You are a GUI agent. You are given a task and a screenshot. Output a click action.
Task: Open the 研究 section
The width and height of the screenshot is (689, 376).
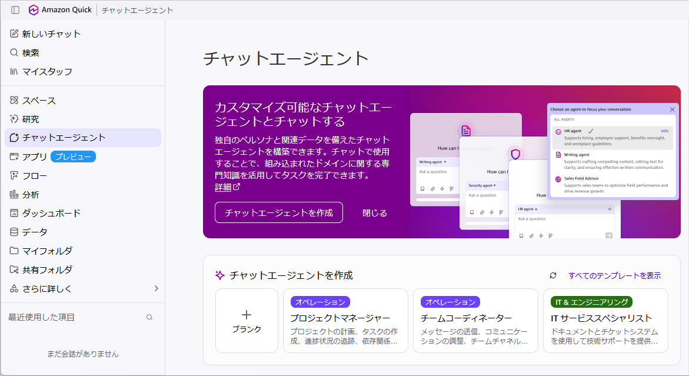point(83,119)
